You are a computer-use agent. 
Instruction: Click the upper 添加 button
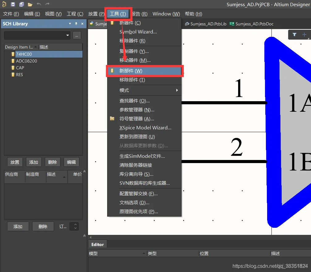[x=34, y=162]
